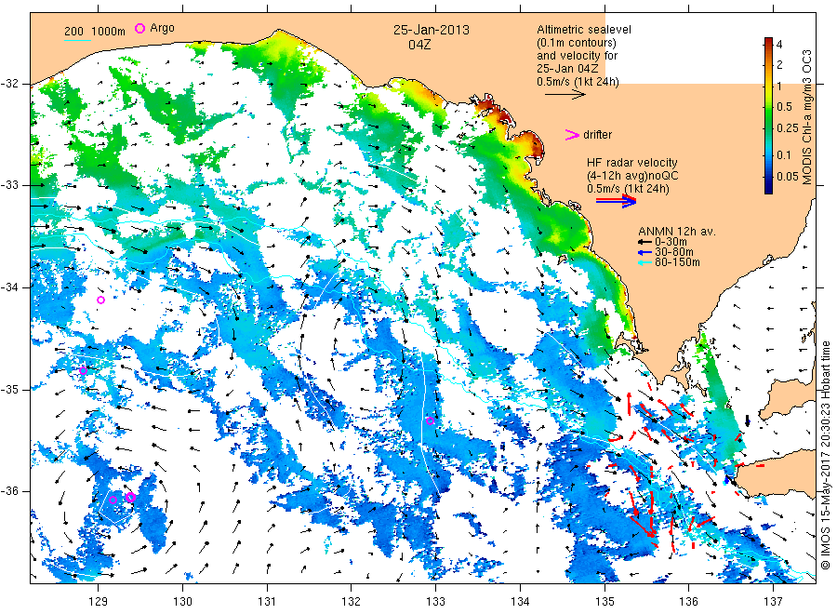The width and height of the screenshot is (837, 614).
Task: Click the 'Altimetric sealevel' legend heading
Action: coord(584,30)
